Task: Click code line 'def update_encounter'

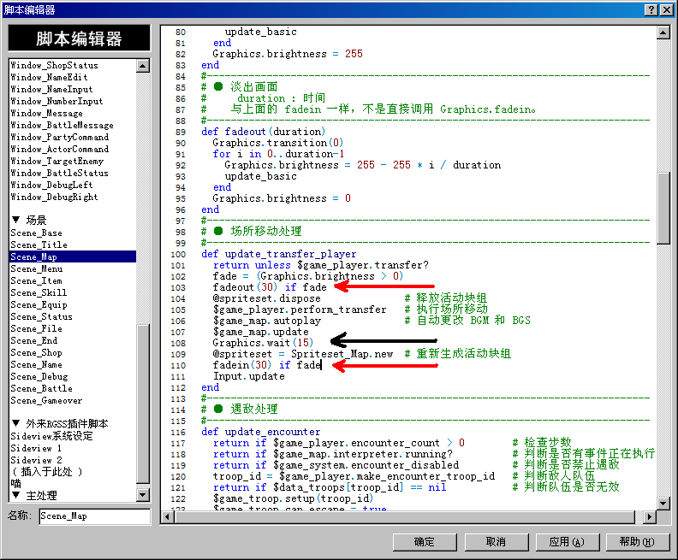Action: coord(261,433)
